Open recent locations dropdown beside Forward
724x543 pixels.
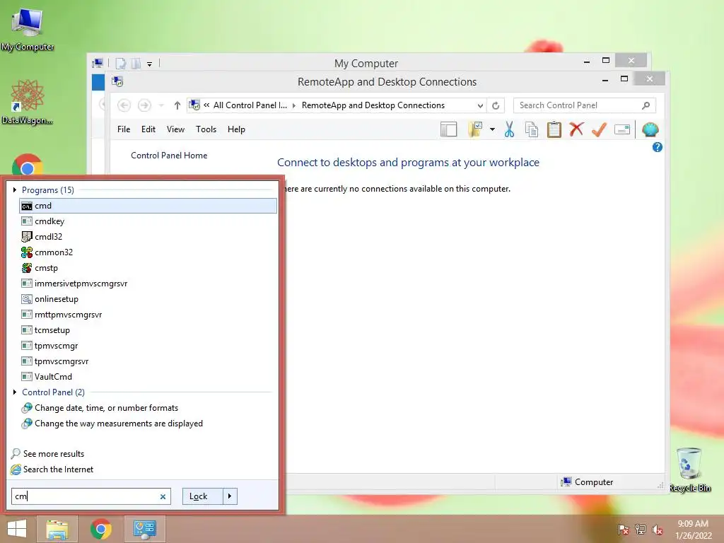(161, 106)
